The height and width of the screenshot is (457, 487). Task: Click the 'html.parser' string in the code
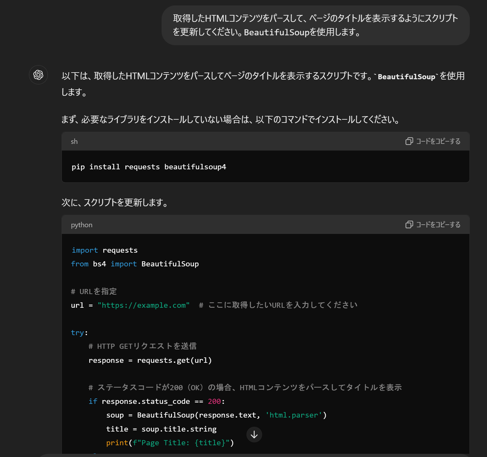pyautogui.click(x=294, y=415)
